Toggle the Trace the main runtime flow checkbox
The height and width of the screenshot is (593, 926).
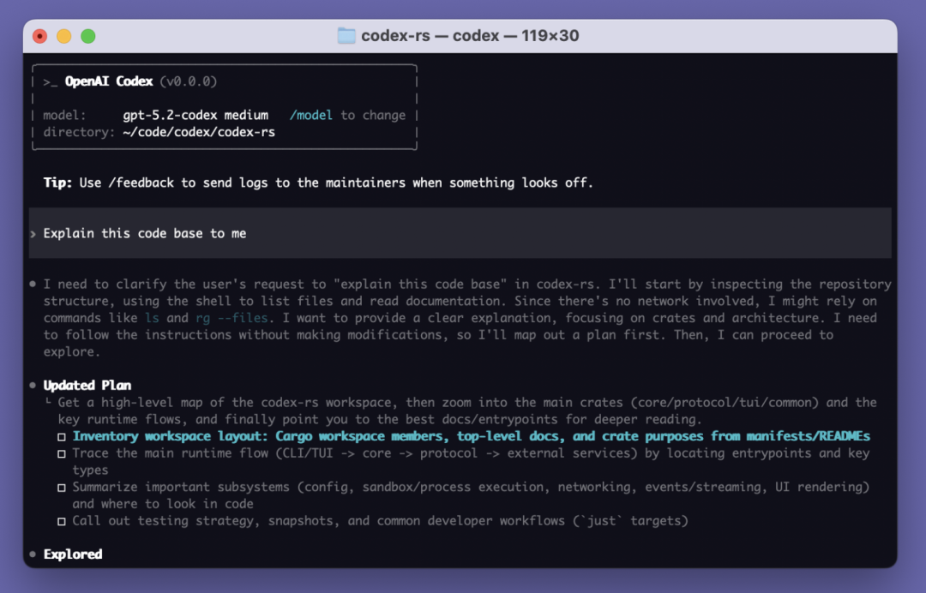coord(62,454)
